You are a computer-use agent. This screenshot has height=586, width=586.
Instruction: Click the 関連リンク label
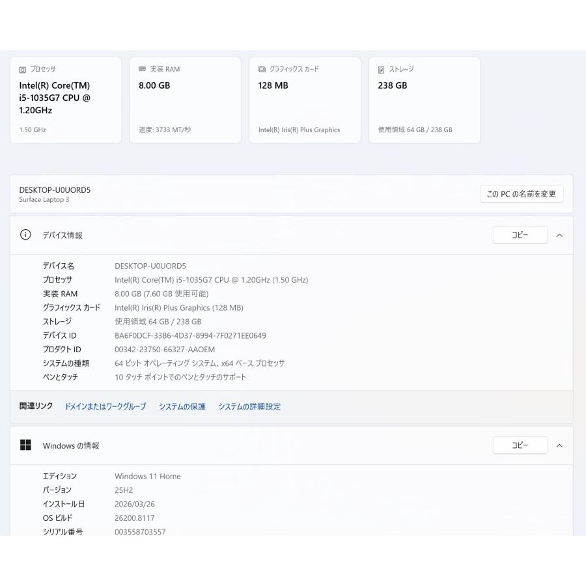(x=36, y=406)
